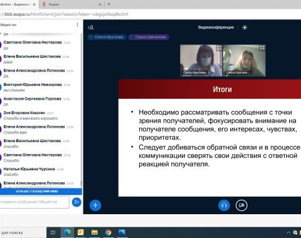Click the headset audio button

(x=224, y=205)
